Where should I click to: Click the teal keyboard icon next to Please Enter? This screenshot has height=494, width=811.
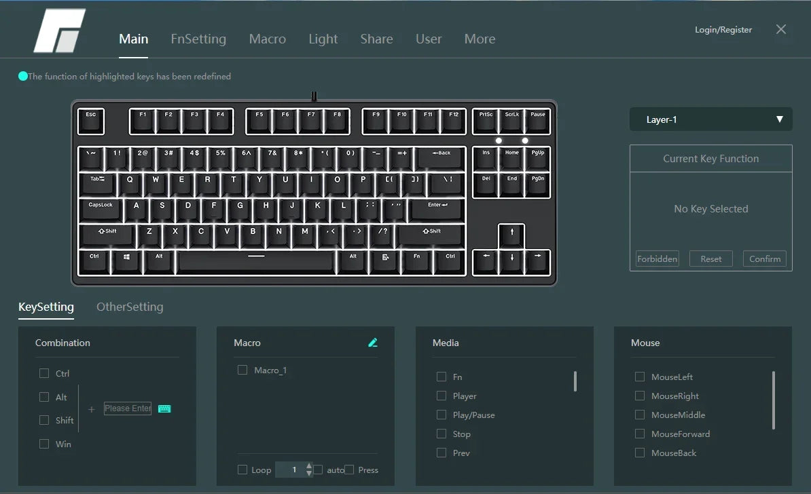coord(164,408)
